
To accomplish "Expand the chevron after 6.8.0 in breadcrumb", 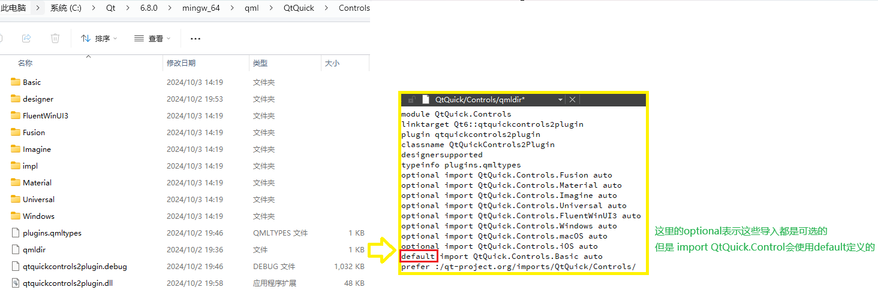I will (170, 8).
